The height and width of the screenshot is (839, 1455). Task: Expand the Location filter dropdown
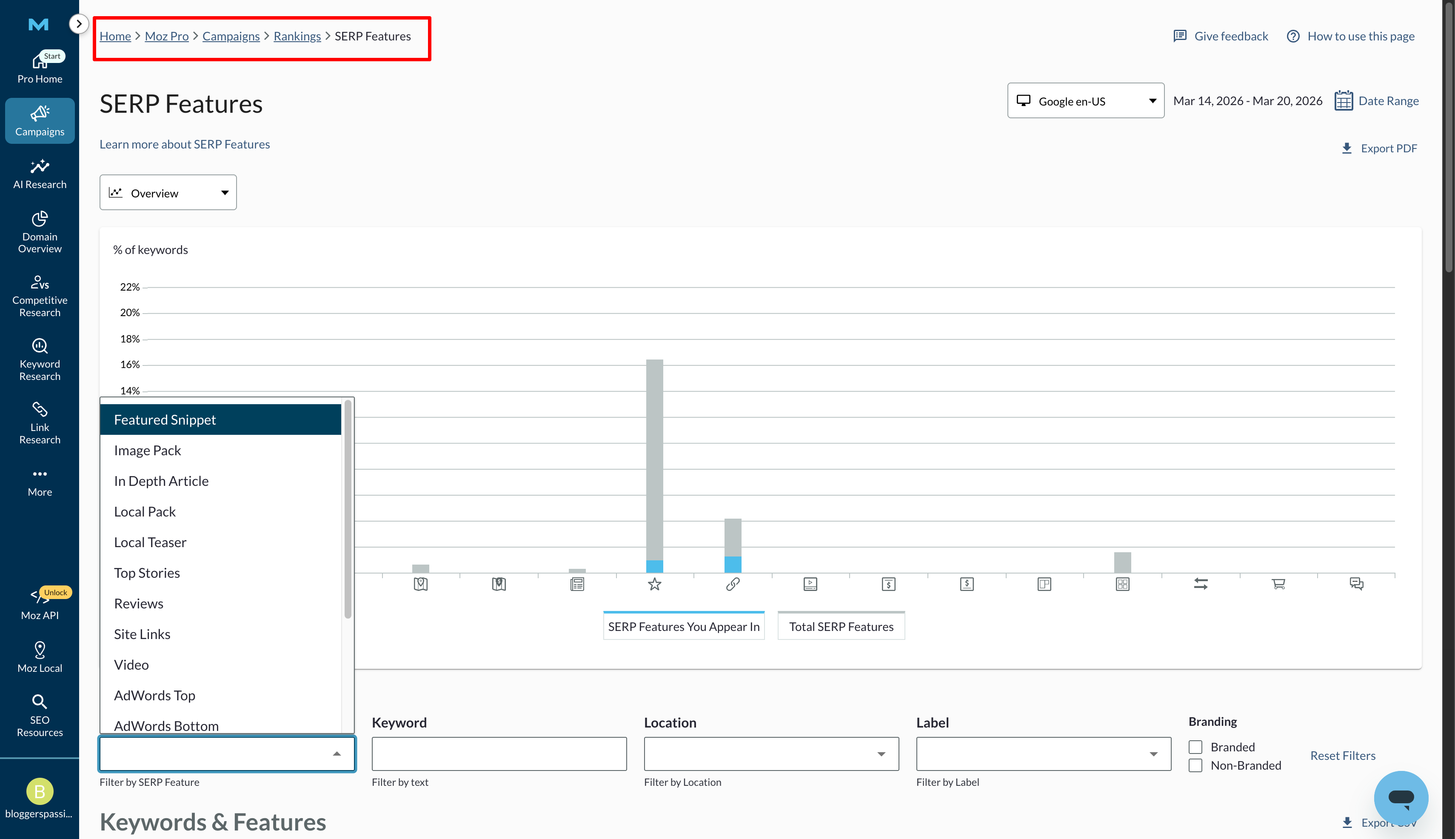(x=770, y=753)
